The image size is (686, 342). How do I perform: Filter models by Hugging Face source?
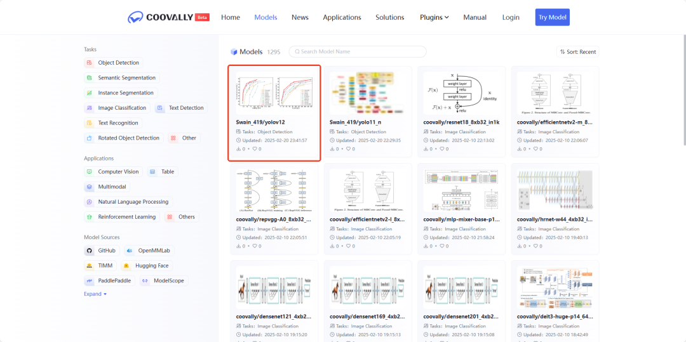click(147, 266)
